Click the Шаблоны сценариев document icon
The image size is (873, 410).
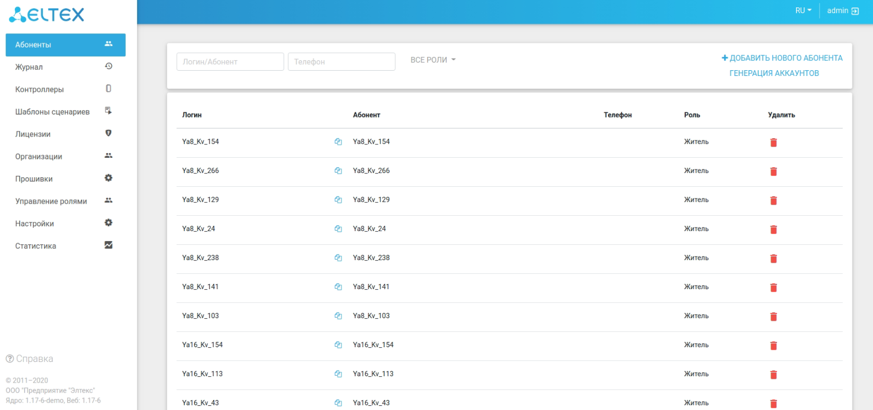109,111
